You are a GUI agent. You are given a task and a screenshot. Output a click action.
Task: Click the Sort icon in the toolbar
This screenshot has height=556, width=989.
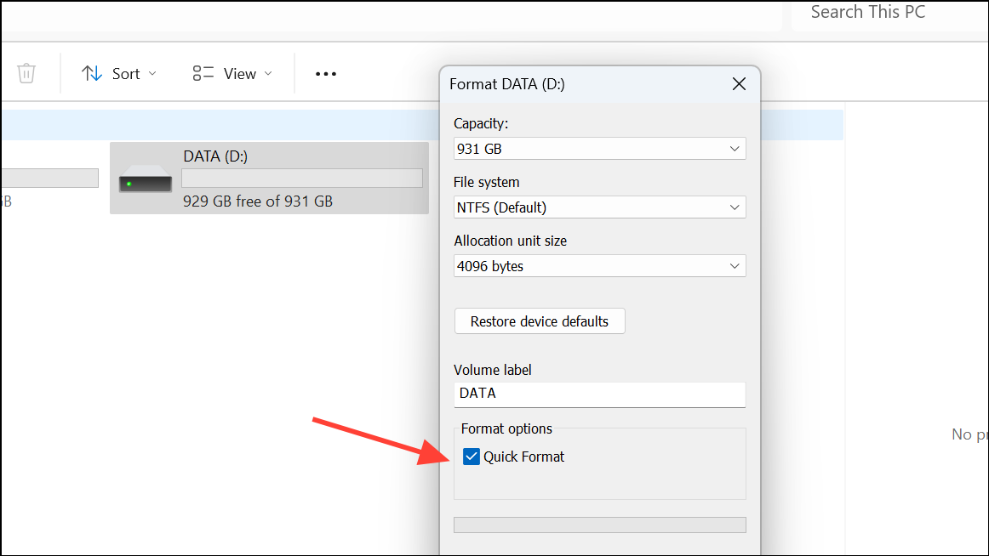pyautogui.click(x=91, y=73)
